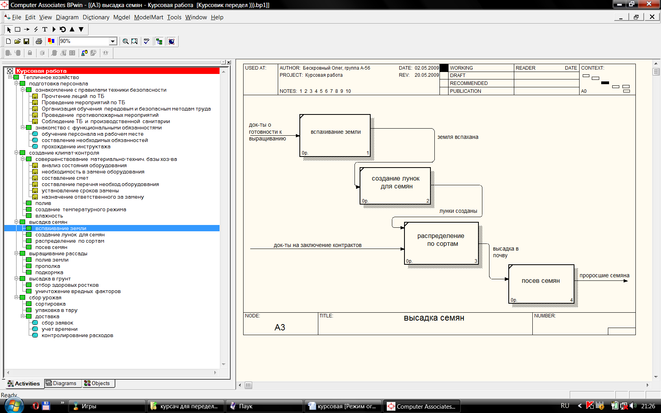The image size is (661, 413).
Task: Pick the Arrow drawing tool
Action: point(27,29)
